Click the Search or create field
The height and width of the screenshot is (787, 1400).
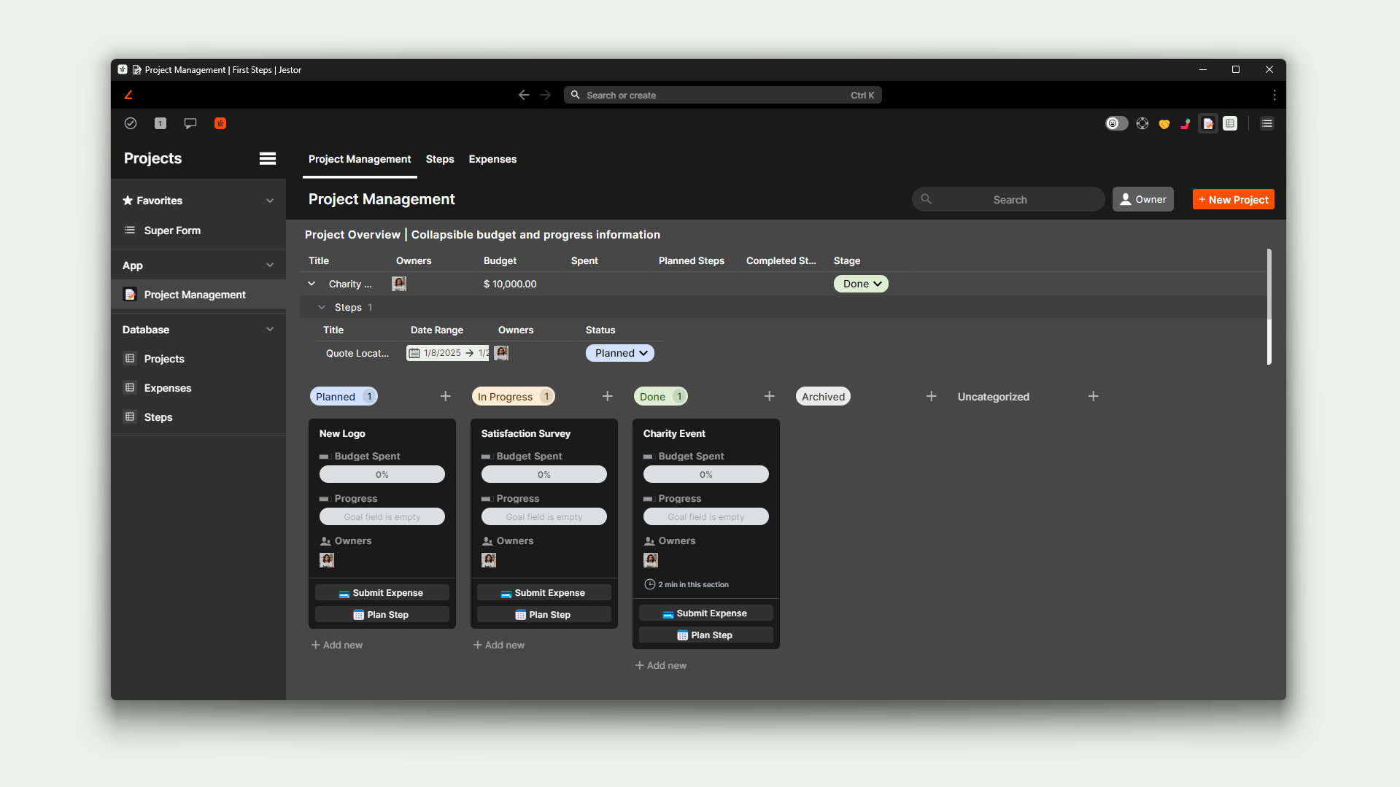722,95
